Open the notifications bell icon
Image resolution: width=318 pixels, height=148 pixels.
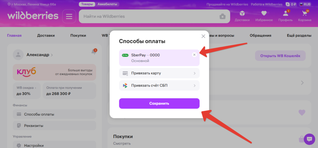tap(94, 52)
